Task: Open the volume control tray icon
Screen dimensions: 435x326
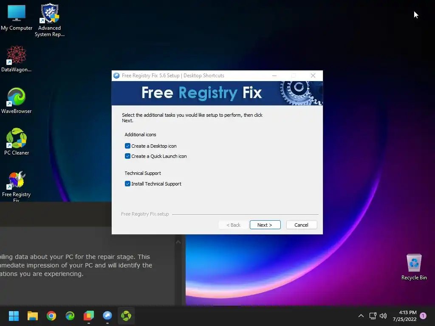Action: (x=383, y=316)
